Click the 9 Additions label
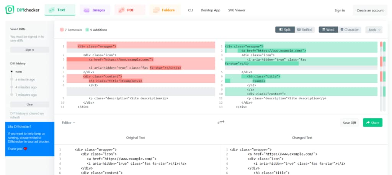 [x=98, y=30]
